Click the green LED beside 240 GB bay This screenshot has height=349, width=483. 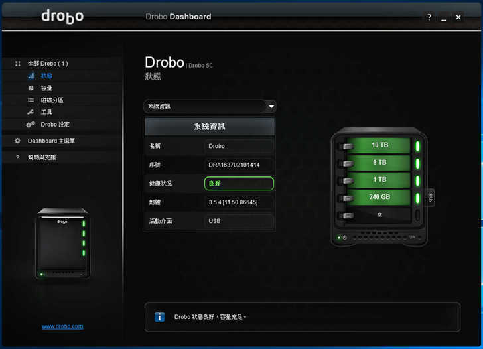tap(418, 198)
